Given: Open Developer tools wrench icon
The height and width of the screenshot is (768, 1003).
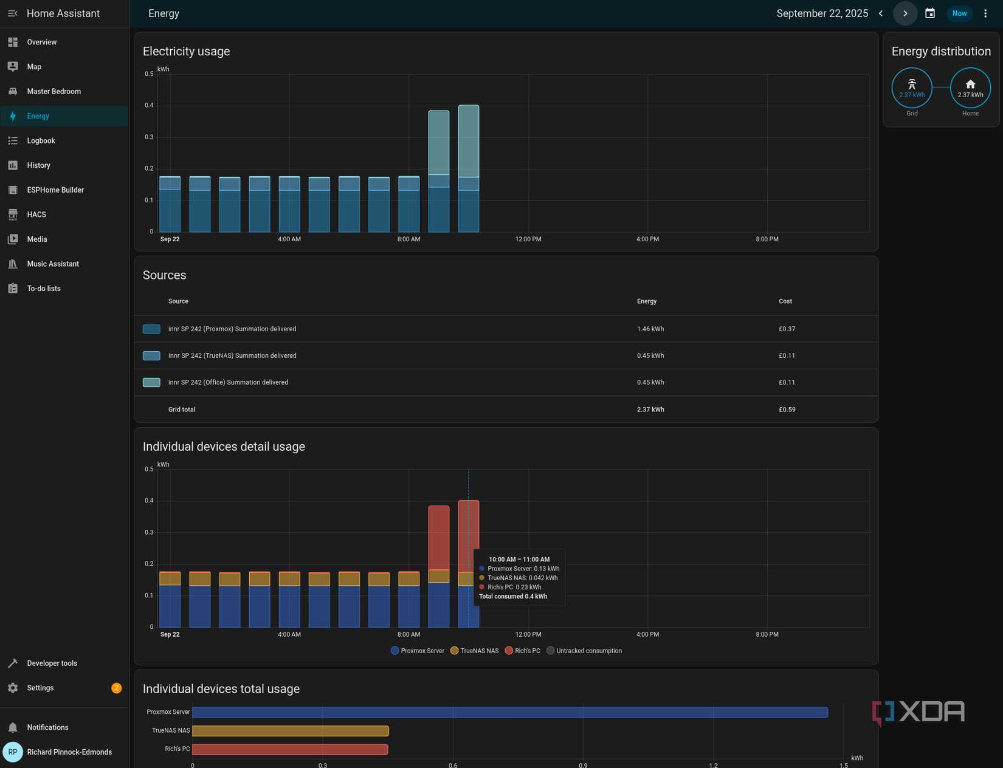Looking at the screenshot, I should click(13, 663).
